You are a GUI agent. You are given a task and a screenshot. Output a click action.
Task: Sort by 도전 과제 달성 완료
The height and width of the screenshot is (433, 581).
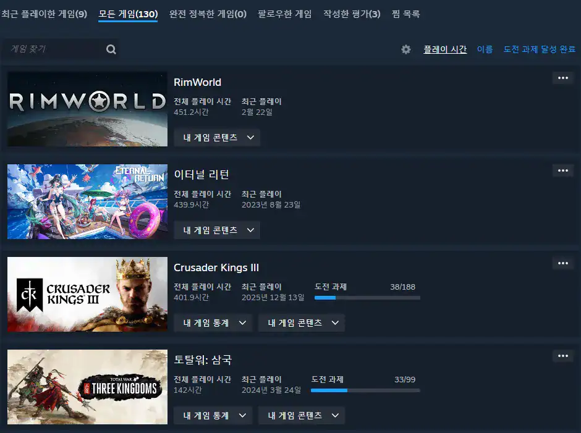539,49
